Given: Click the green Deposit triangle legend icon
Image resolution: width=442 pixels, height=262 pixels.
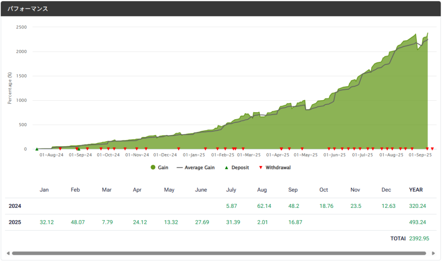Looking at the screenshot, I should [226, 167].
